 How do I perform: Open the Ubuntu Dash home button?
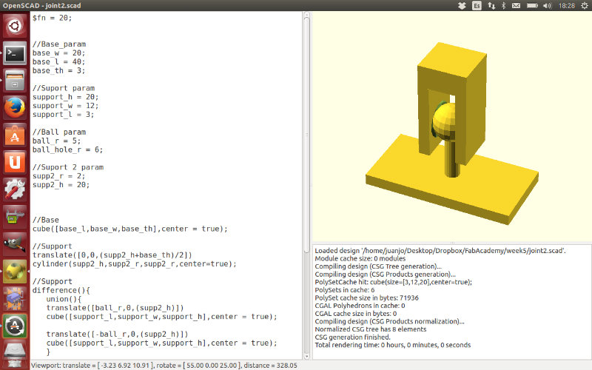(15, 26)
